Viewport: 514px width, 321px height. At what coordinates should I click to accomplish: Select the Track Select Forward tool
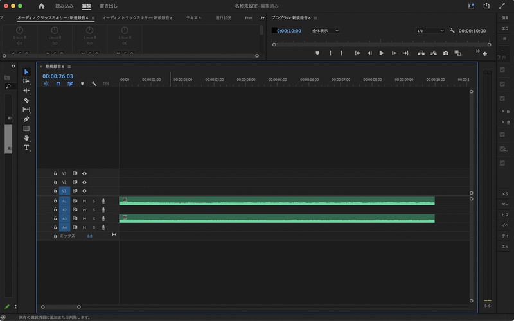point(26,82)
